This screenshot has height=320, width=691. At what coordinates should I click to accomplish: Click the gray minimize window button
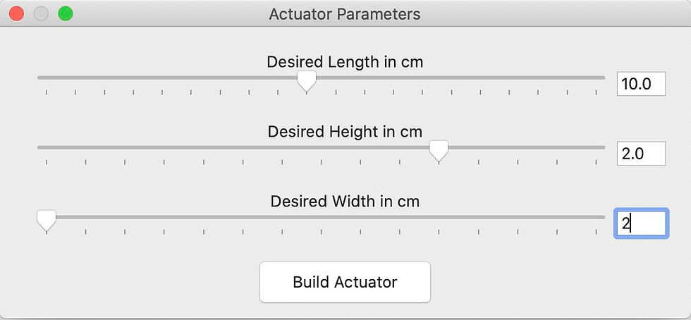[x=41, y=13]
